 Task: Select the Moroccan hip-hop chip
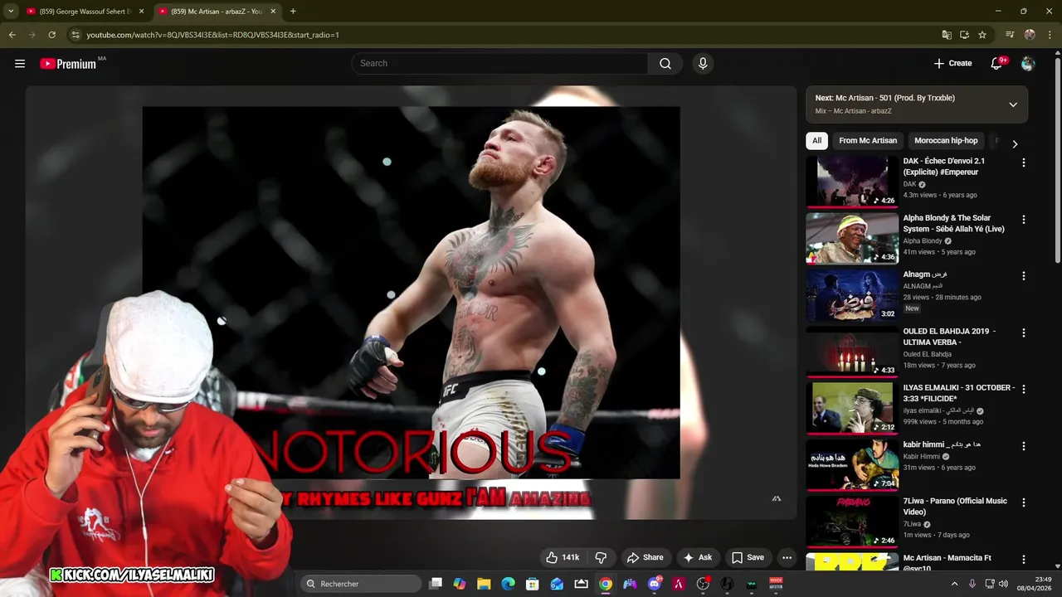[x=946, y=140]
